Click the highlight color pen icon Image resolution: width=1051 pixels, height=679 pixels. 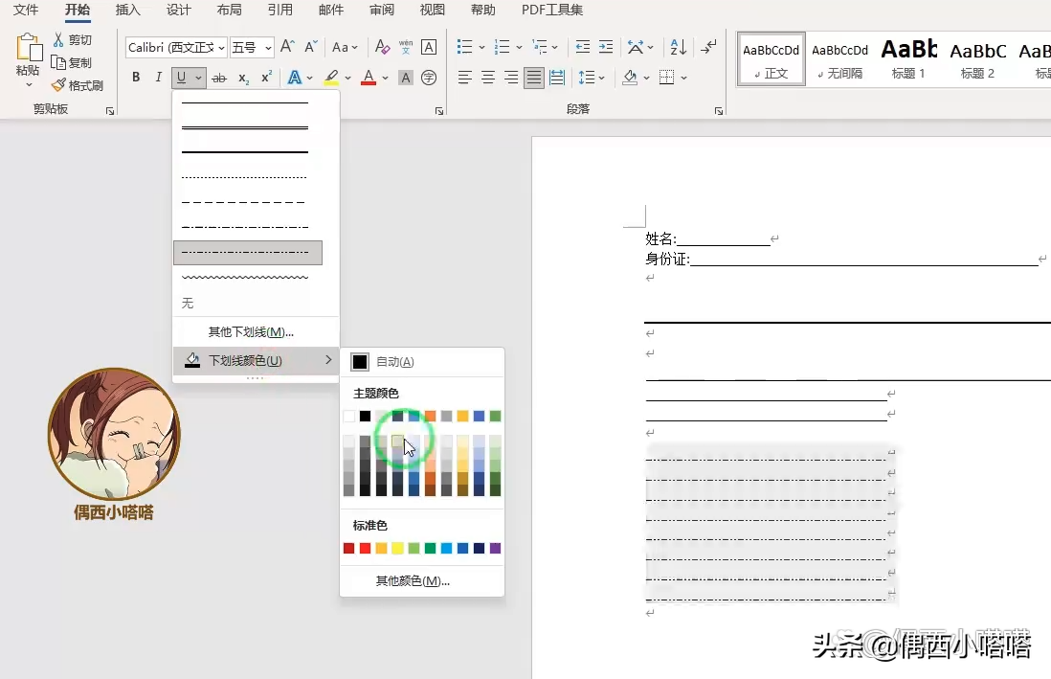(331, 78)
